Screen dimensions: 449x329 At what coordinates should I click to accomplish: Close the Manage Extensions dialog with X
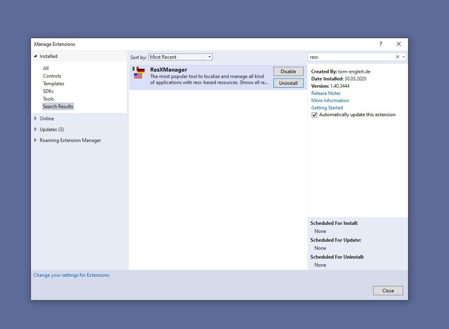pyautogui.click(x=399, y=44)
